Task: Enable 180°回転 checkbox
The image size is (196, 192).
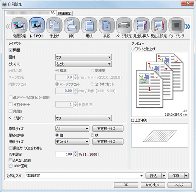Action: [x=11, y=166]
